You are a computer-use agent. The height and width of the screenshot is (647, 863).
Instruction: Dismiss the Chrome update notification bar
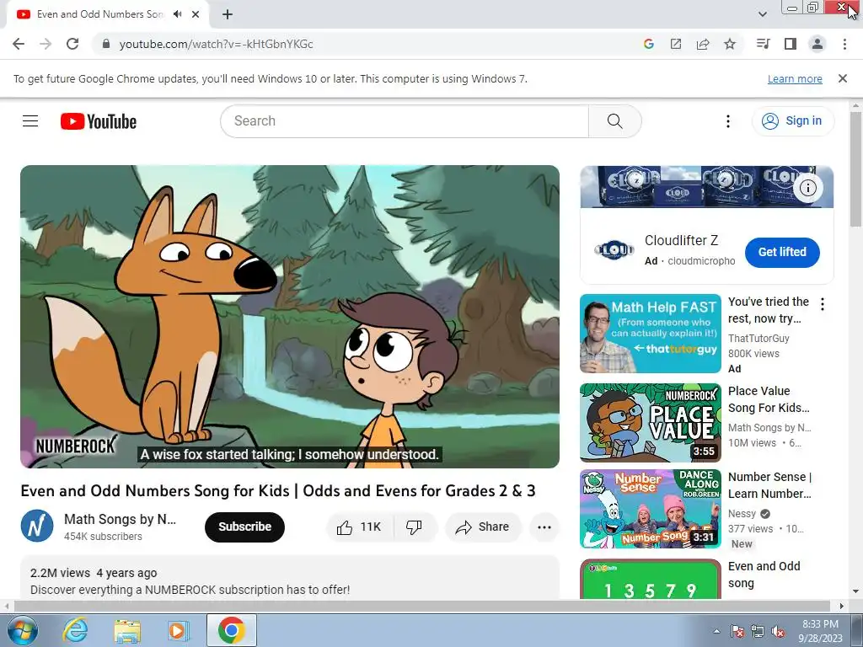coord(842,78)
